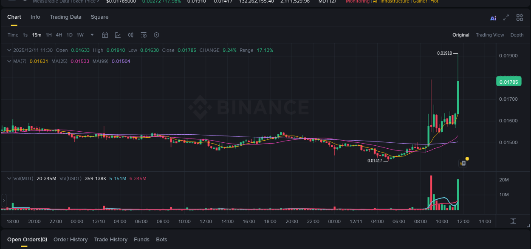This screenshot has width=531, height=249.
Task: Switch chart to Trading View mode
Action: click(x=490, y=35)
